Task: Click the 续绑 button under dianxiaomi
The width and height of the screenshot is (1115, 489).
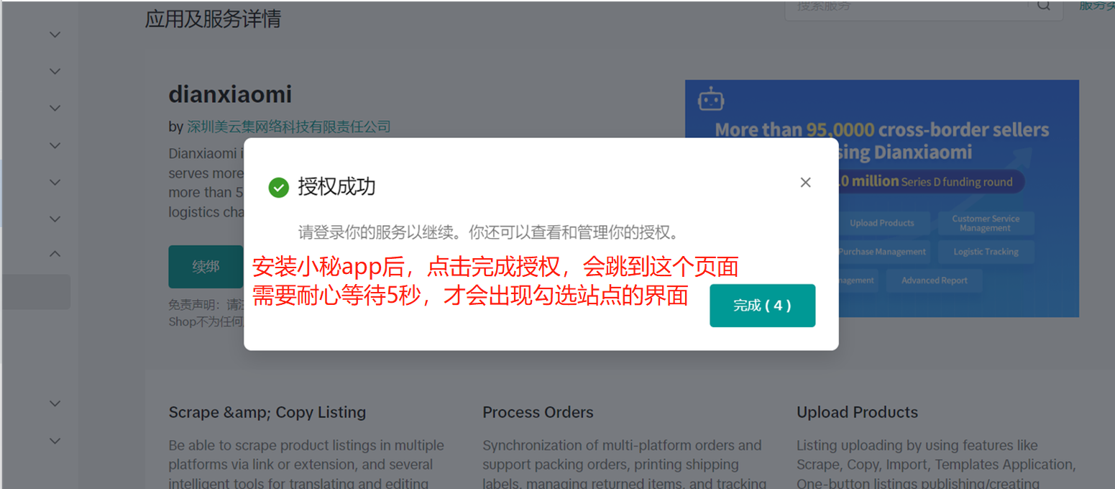Action: click(x=206, y=267)
